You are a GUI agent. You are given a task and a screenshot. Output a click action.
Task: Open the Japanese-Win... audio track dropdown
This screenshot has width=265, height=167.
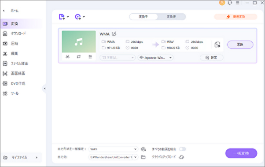point(155,58)
